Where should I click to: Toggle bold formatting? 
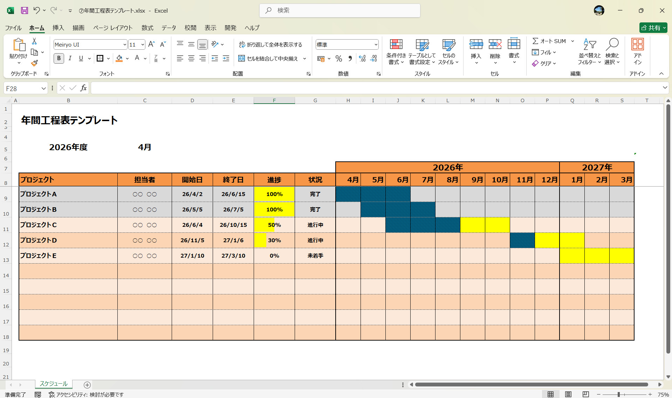[59, 58]
